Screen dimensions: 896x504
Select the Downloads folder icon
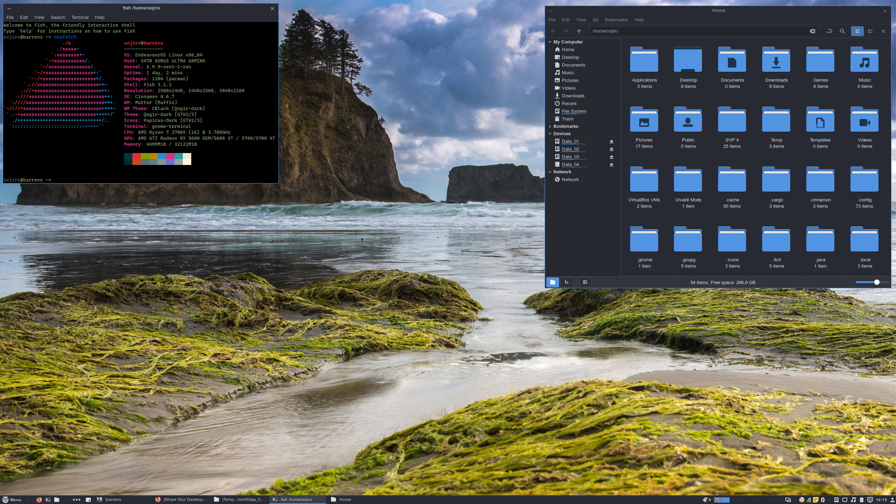coord(776,60)
